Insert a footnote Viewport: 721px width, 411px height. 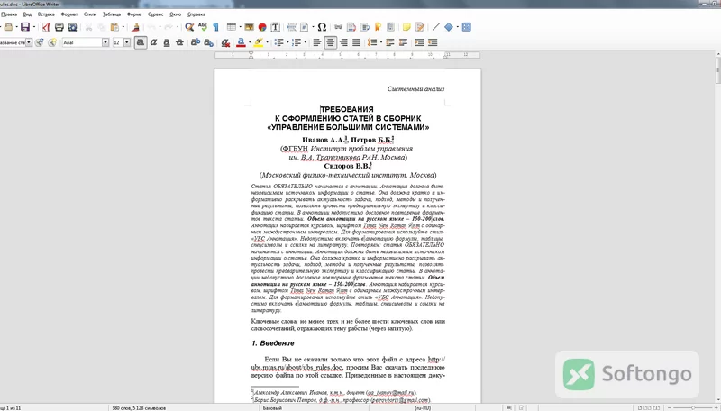click(351, 27)
